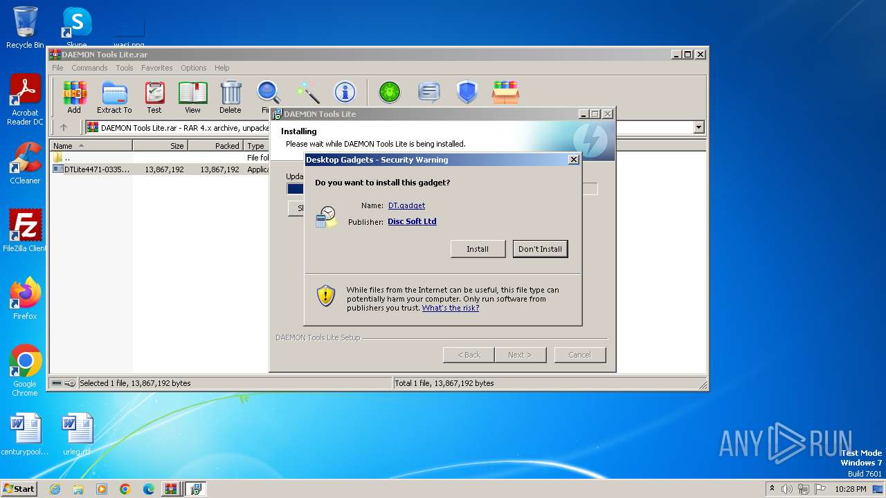Click the Media Player taskbar icon

tap(102, 489)
